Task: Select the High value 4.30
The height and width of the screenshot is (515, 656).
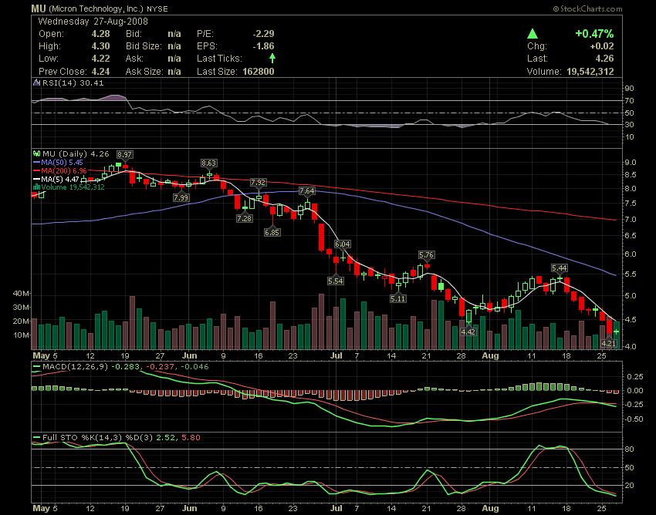Action: (x=100, y=46)
